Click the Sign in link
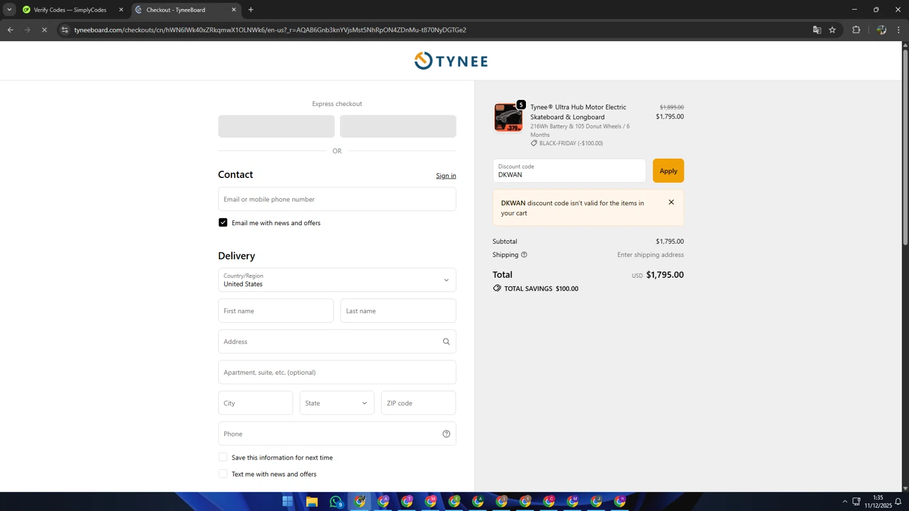 [446, 176]
